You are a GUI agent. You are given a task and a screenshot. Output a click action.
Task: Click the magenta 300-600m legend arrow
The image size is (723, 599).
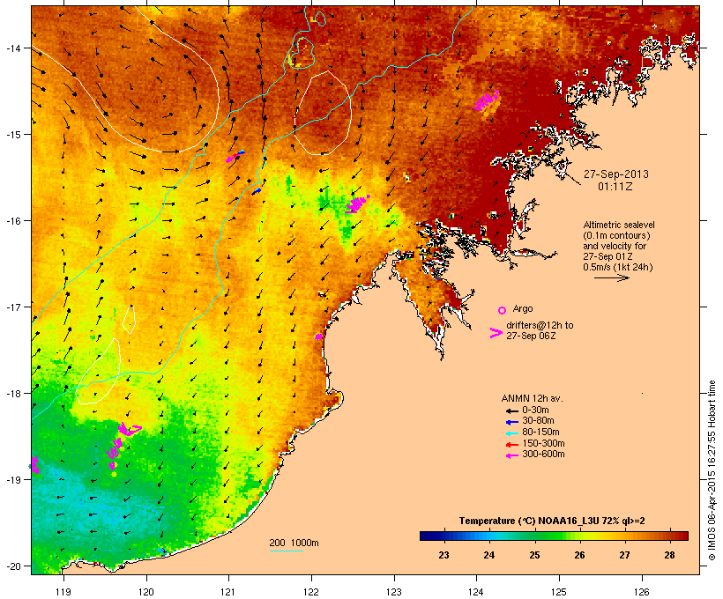pos(511,455)
